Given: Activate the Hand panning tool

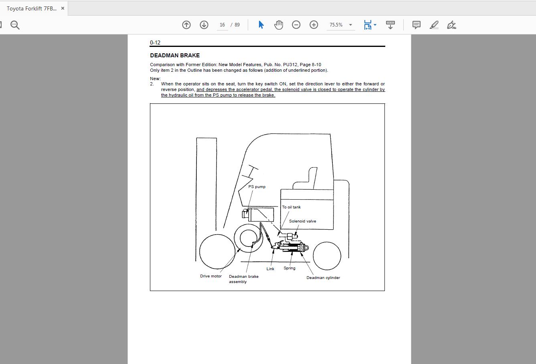Looking at the screenshot, I should click(x=278, y=24).
